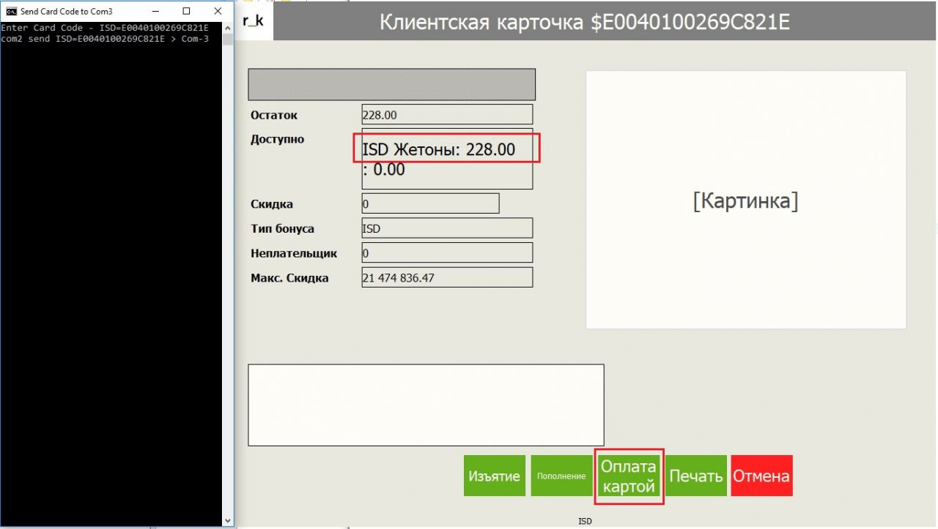
Task: Click the Тип бонуса field with ISD
Action: [446, 228]
